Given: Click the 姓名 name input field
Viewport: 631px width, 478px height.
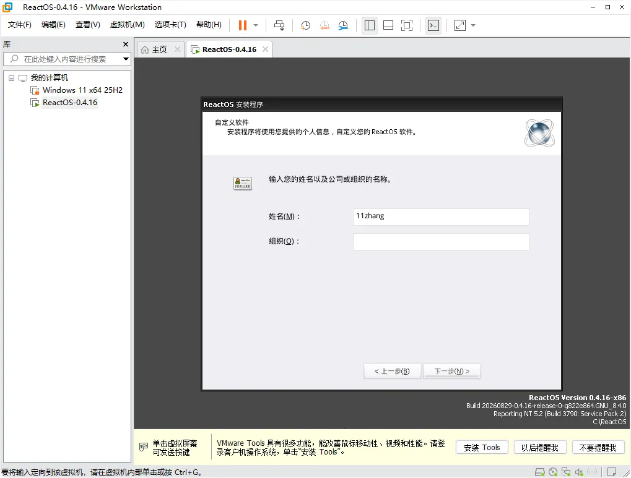Looking at the screenshot, I should (x=441, y=216).
